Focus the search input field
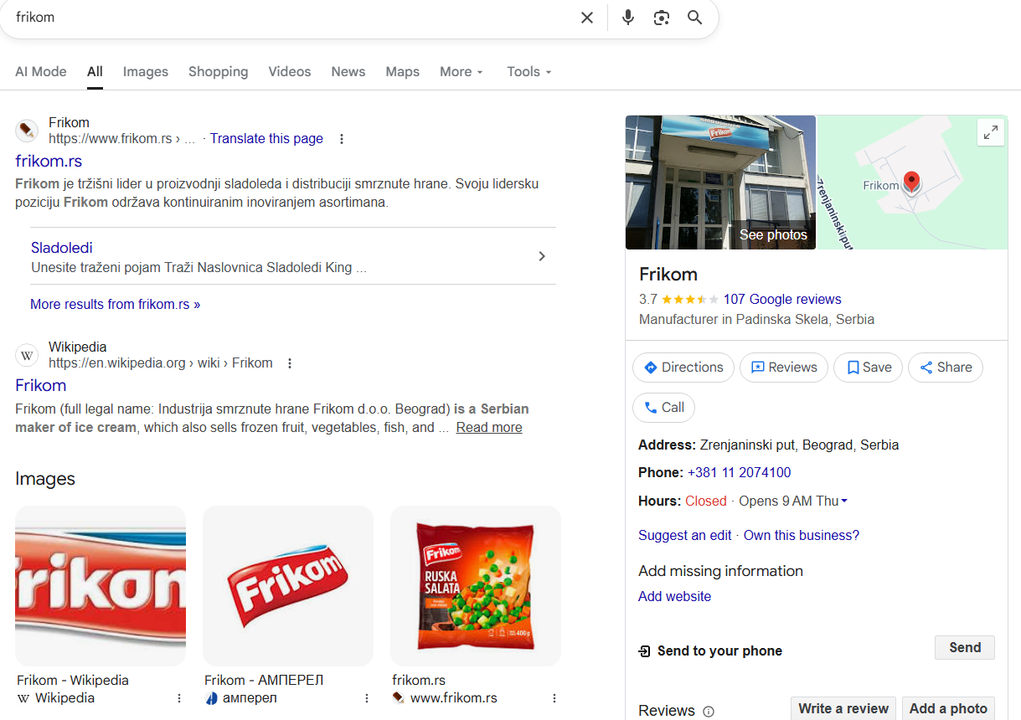 (x=293, y=18)
